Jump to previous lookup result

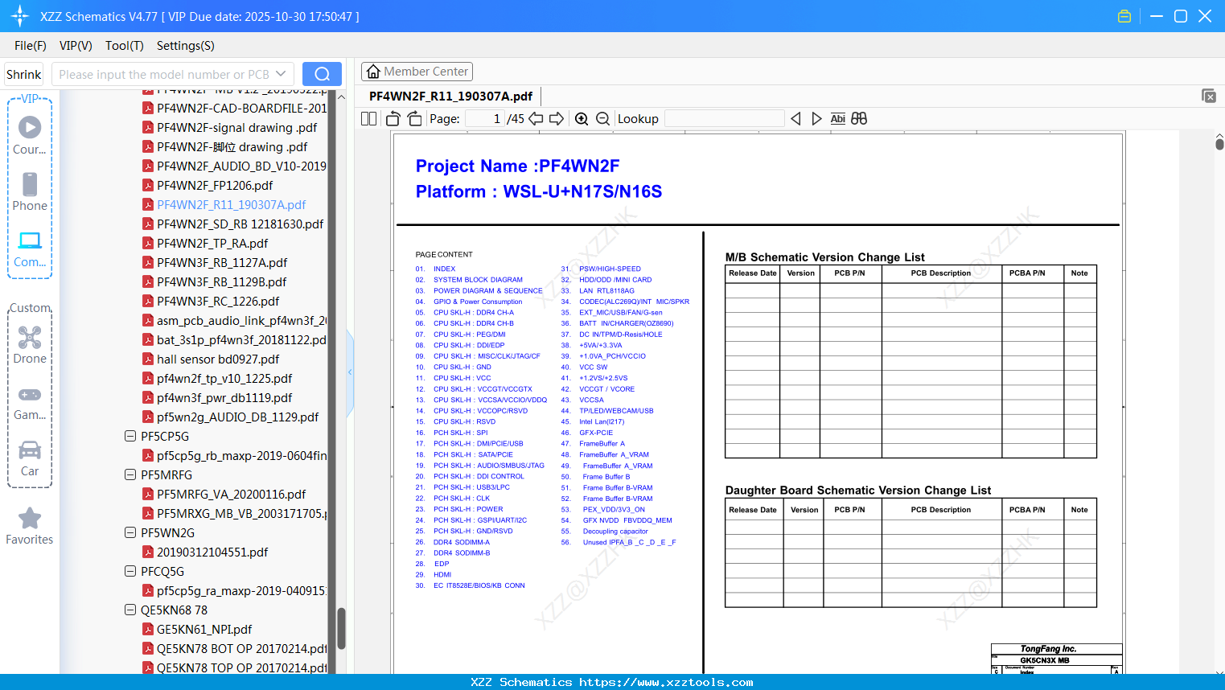coord(795,119)
